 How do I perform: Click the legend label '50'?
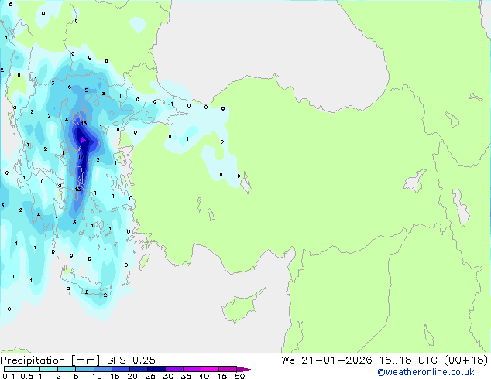[x=239, y=376]
